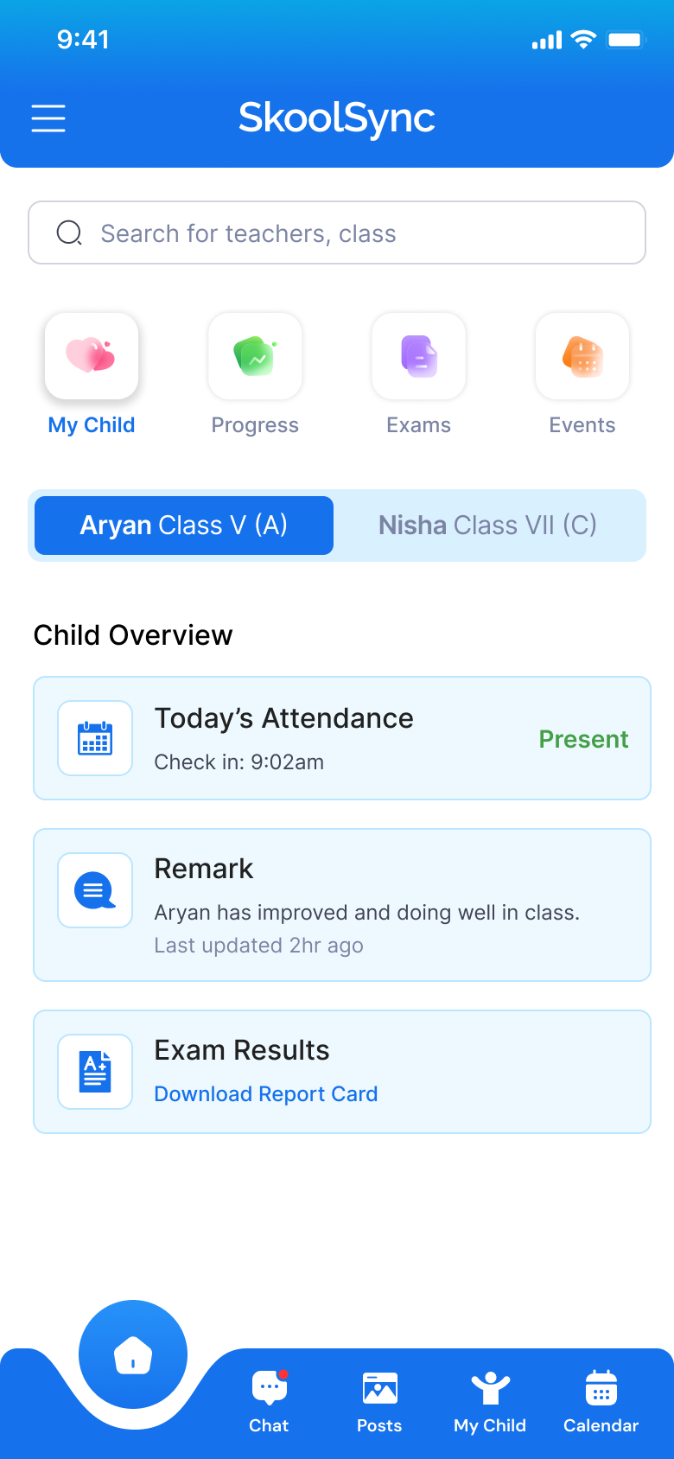The image size is (674, 1459).
Task: Open the hamburger menu
Action: 48,118
